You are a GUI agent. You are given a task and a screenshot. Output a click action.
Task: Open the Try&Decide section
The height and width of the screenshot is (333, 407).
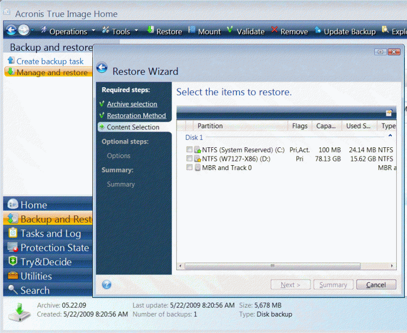coord(48,262)
